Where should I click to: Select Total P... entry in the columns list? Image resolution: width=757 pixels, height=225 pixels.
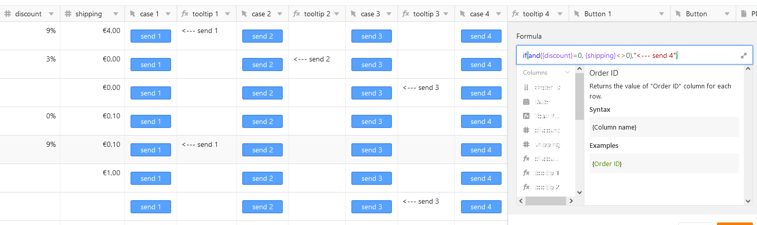[x=547, y=116]
